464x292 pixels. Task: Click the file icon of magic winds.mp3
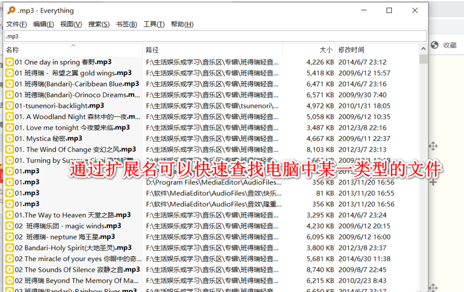(x=10, y=226)
